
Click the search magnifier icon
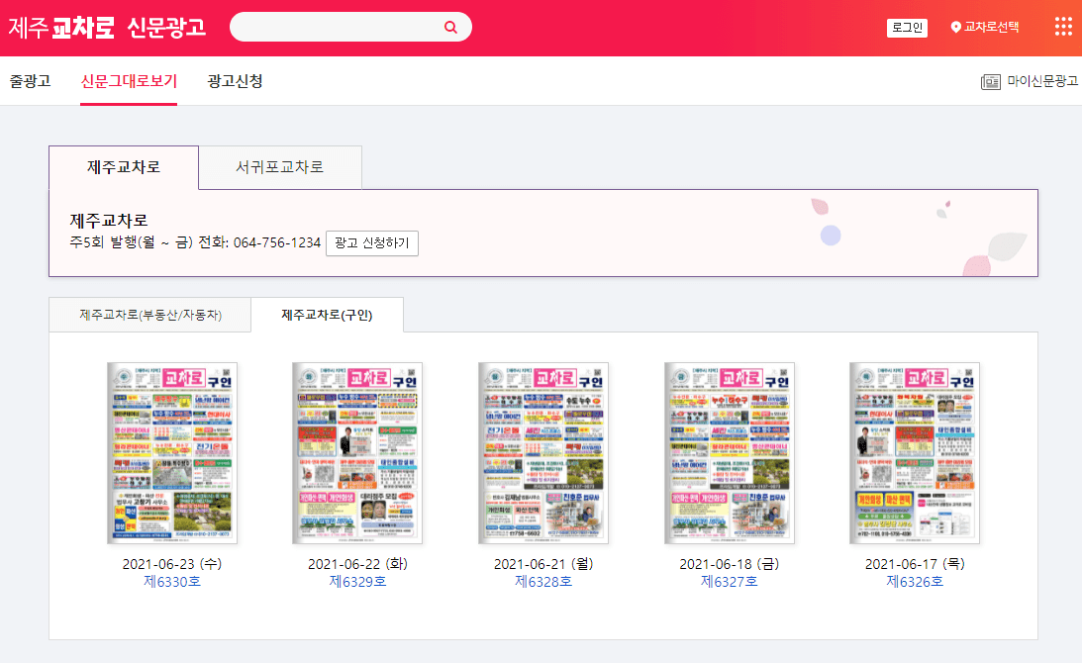[x=451, y=26]
